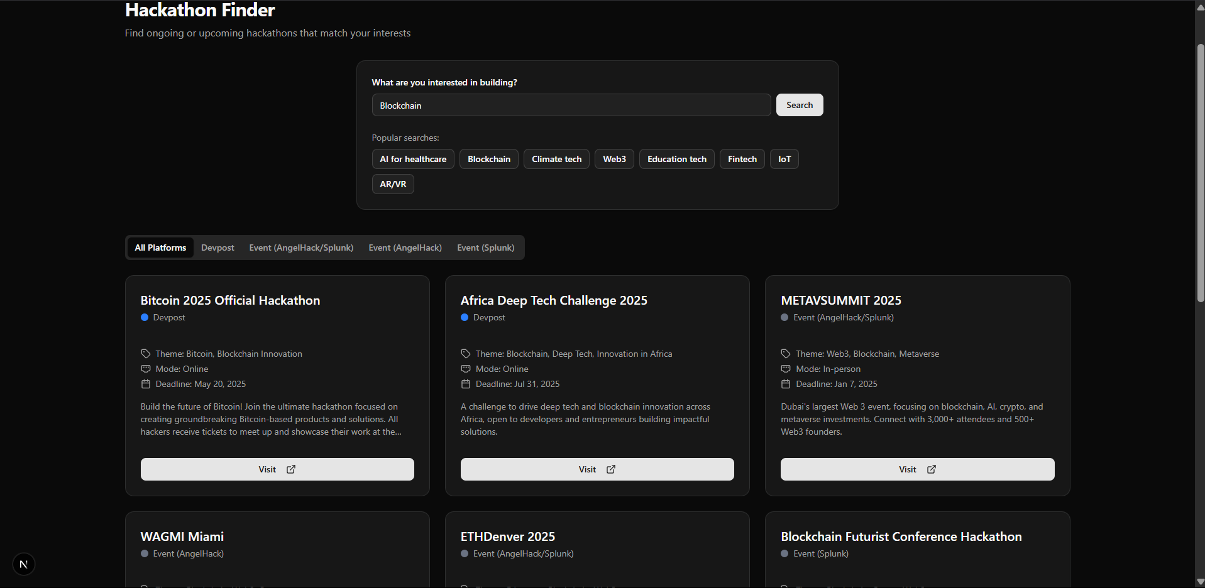This screenshot has height=588, width=1205.
Task: Click the calendar icon on Africa Deep Tech card
Action: point(466,384)
